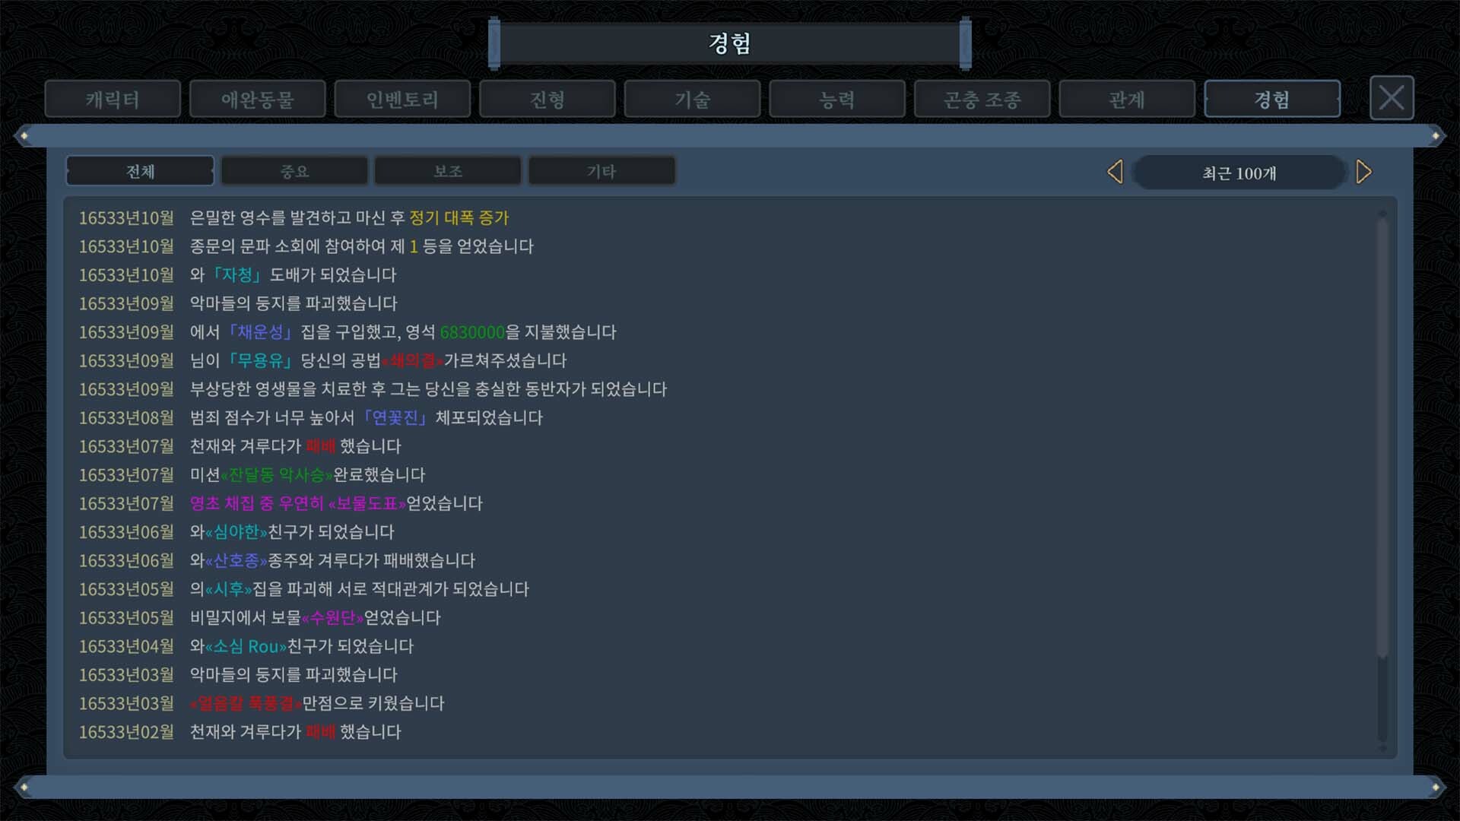Viewport: 1460px width, 821px height.
Task: Switch to the 관계 tab
Action: (1127, 99)
